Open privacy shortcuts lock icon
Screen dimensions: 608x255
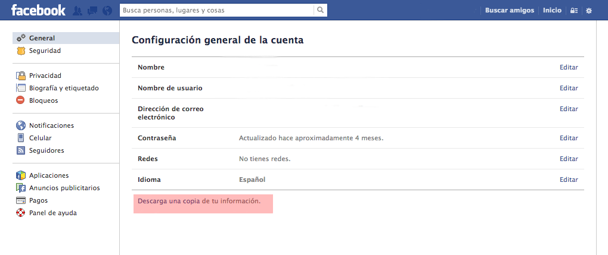pos(574,11)
